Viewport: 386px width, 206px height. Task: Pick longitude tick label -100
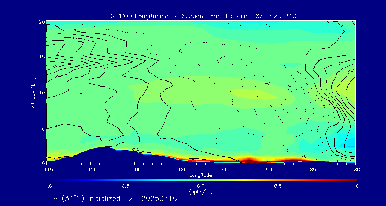click(x=179, y=170)
